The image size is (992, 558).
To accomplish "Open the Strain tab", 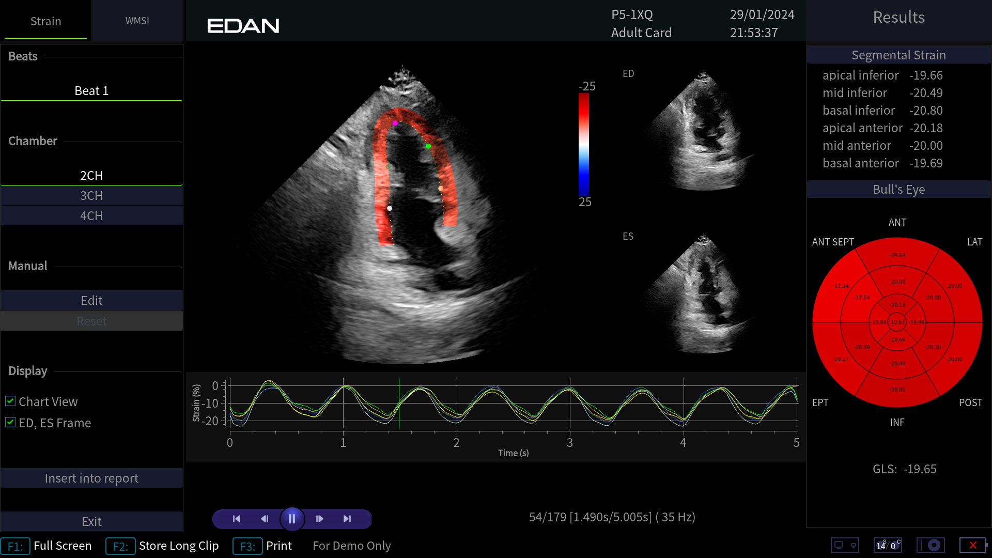I will 45,21.
